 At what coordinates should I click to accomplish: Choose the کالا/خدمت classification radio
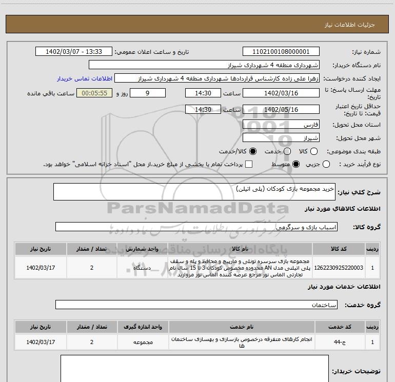click(251, 152)
